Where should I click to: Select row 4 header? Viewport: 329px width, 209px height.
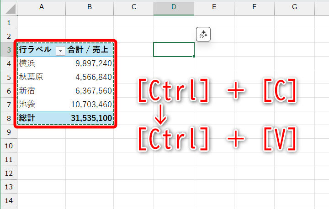(9, 63)
